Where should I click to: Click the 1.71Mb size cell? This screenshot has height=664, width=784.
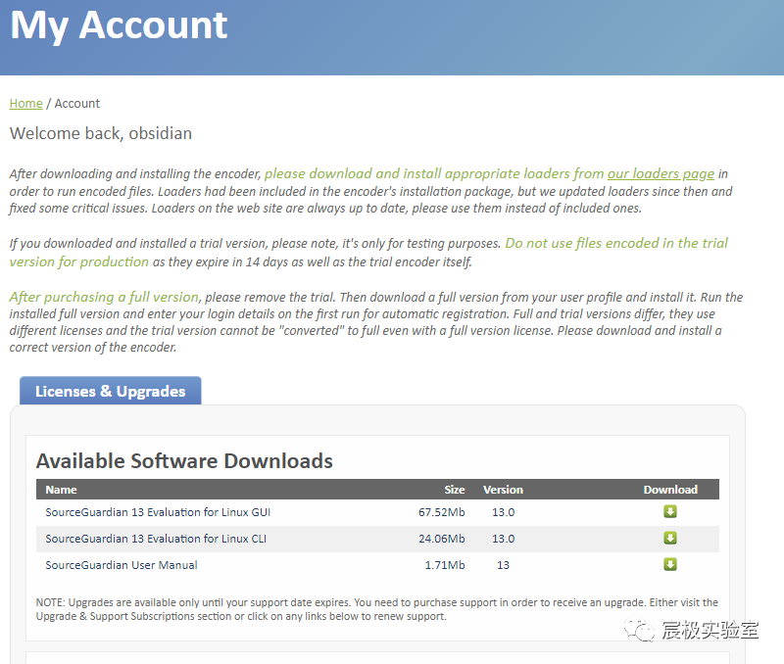(445, 565)
